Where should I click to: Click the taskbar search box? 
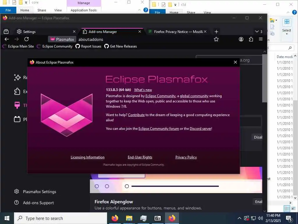tap(61, 218)
